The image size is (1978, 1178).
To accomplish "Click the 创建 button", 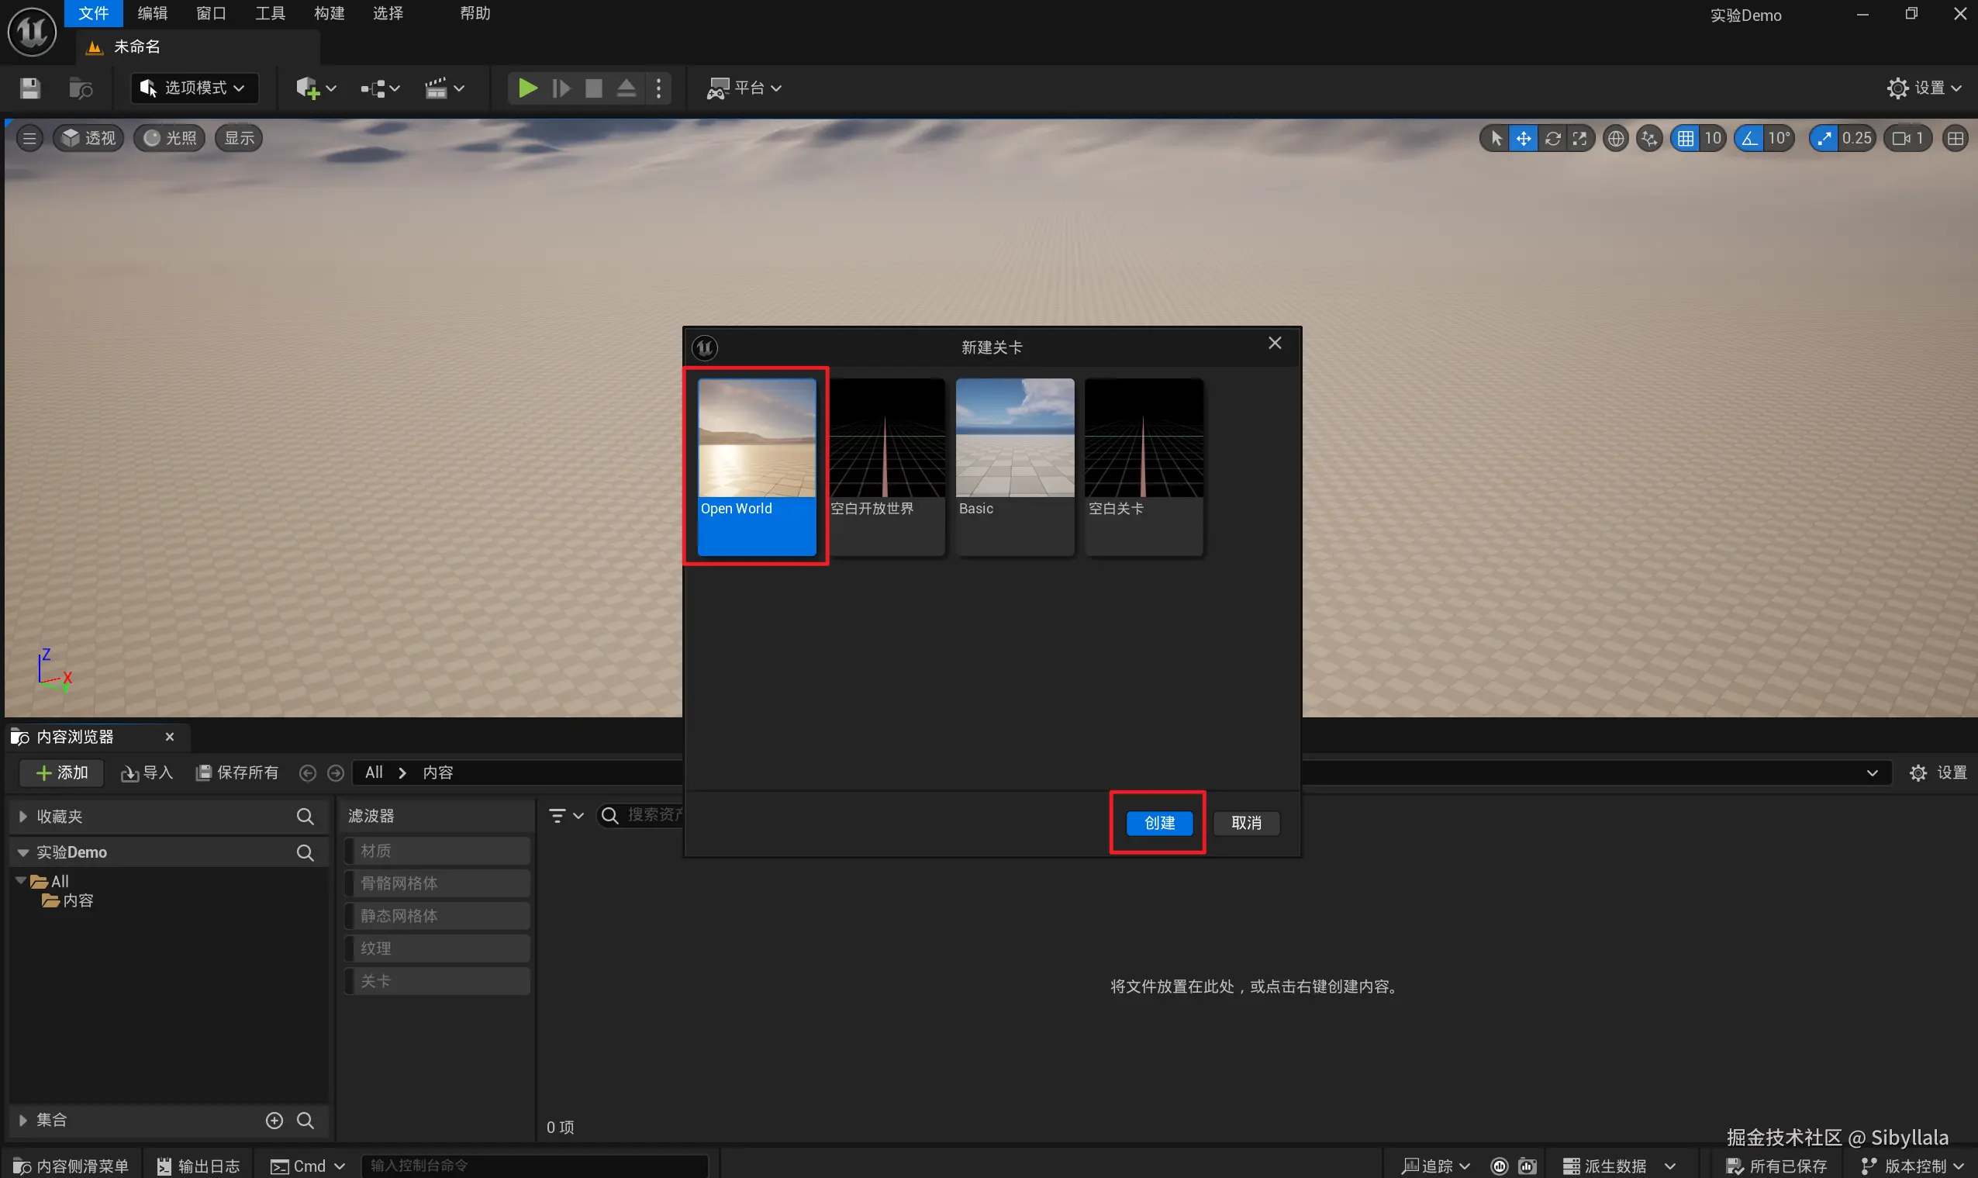I will (1158, 822).
